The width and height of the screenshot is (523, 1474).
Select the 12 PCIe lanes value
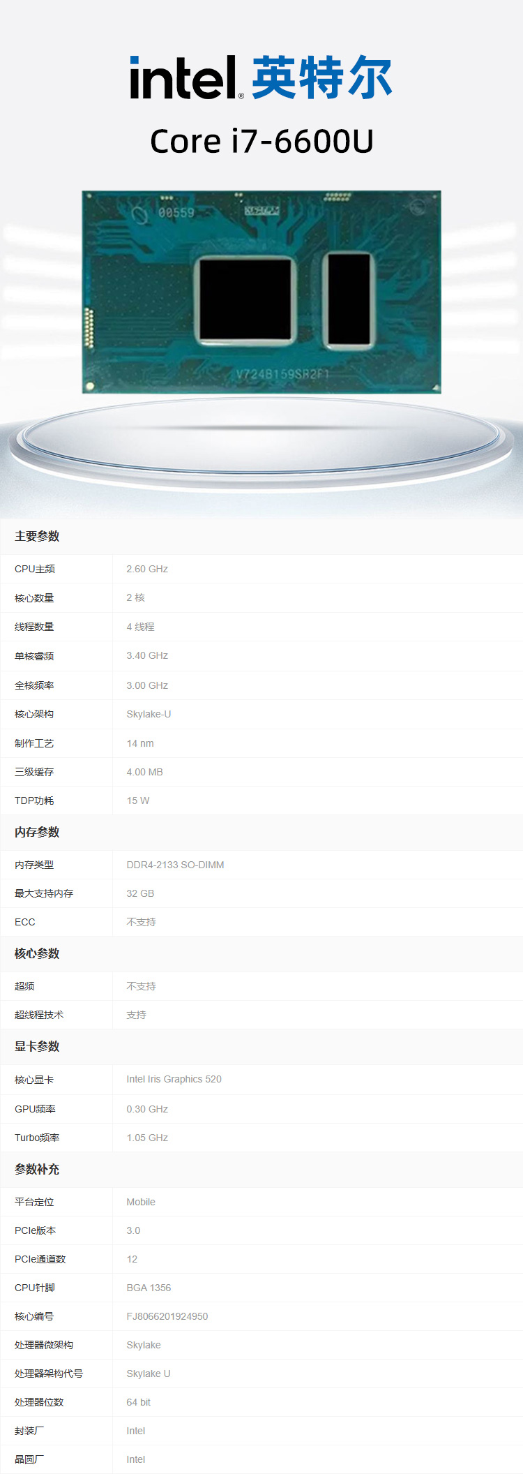coord(132,1259)
